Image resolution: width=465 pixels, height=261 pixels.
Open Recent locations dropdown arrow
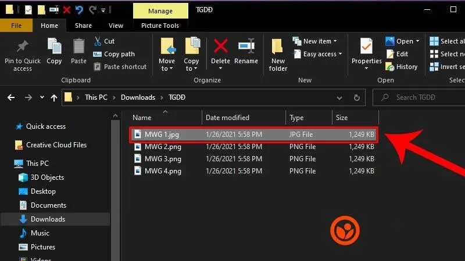[42, 97]
